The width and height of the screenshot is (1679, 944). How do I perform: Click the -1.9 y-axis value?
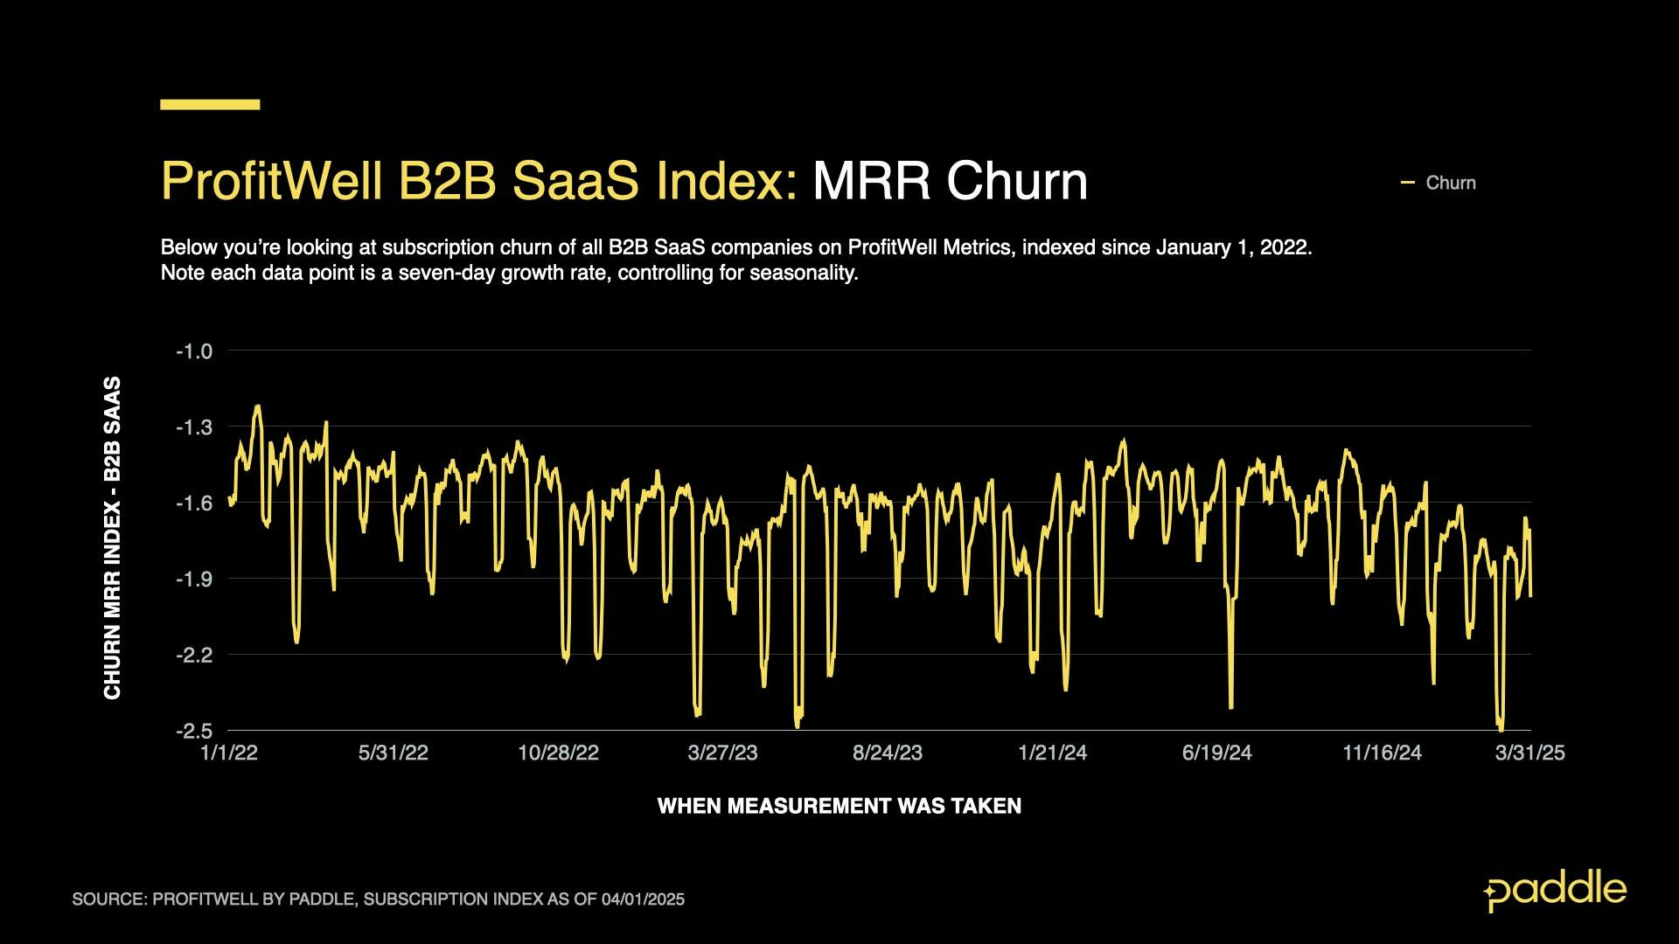[x=194, y=579]
